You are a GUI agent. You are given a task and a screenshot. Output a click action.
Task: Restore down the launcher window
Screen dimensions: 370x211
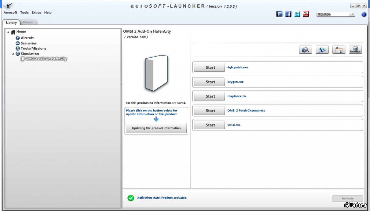point(358,6)
